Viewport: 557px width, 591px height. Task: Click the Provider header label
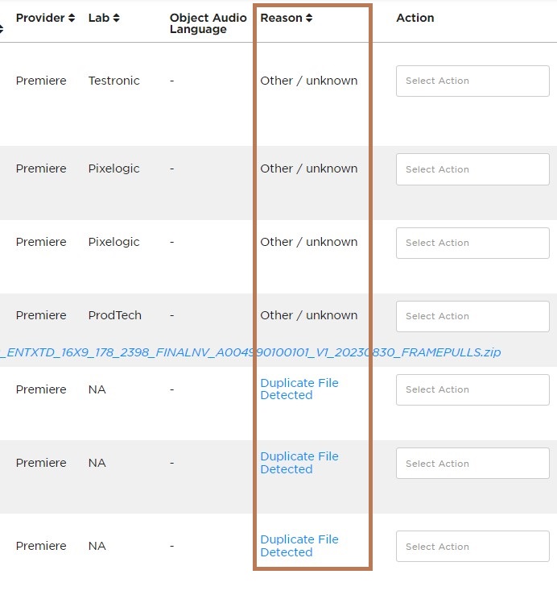pyautogui.click(x=40, y=18)
